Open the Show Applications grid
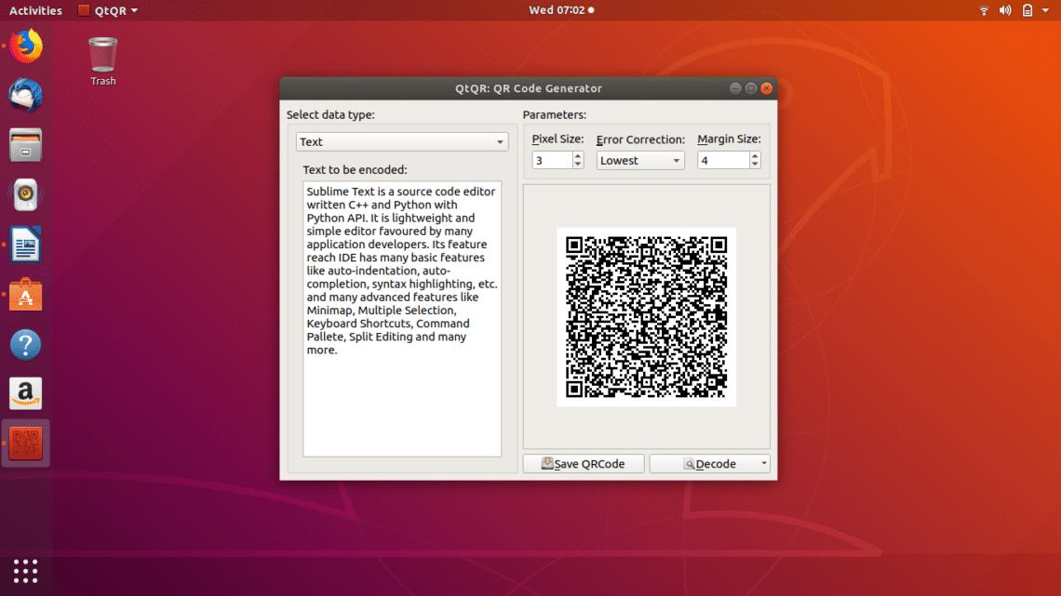This screenshot has height=596, width=1061. [25, 570]
